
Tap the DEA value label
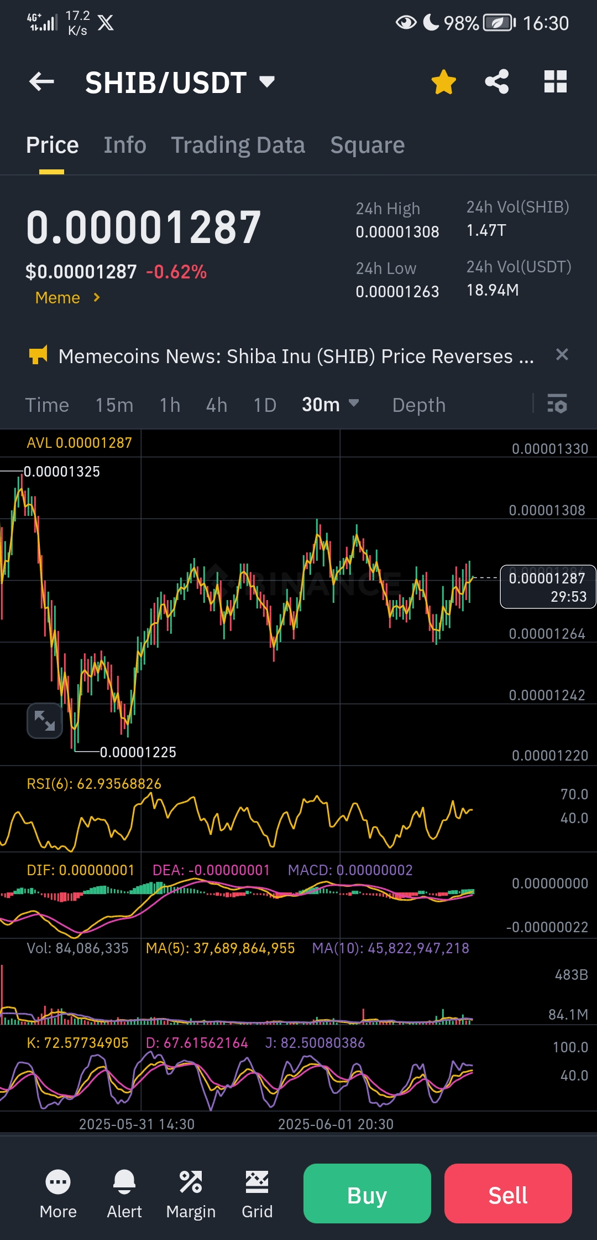pos(211,870)
